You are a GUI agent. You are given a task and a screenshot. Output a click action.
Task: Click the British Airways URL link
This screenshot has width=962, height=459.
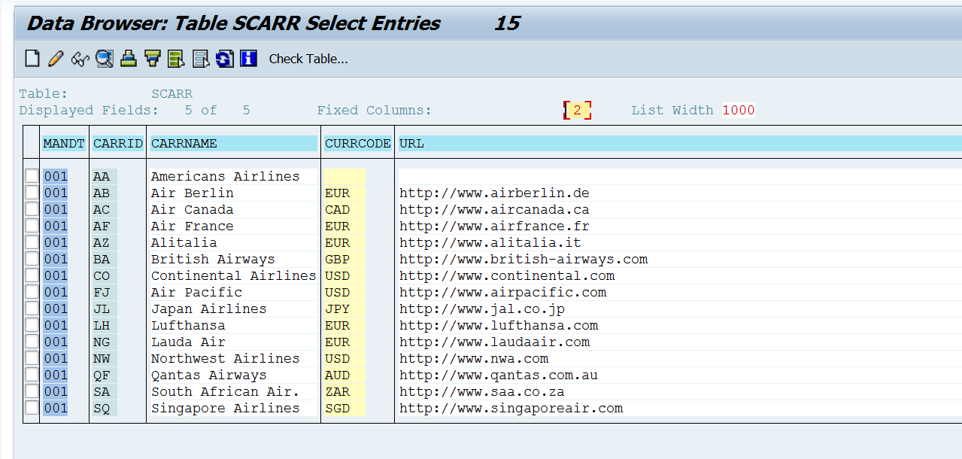coord(523,259)
